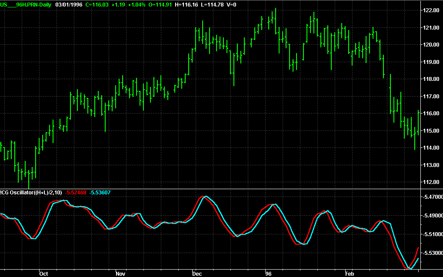Select the L=114.78 low value
This screenshot has height=277, width=443.
212,4
